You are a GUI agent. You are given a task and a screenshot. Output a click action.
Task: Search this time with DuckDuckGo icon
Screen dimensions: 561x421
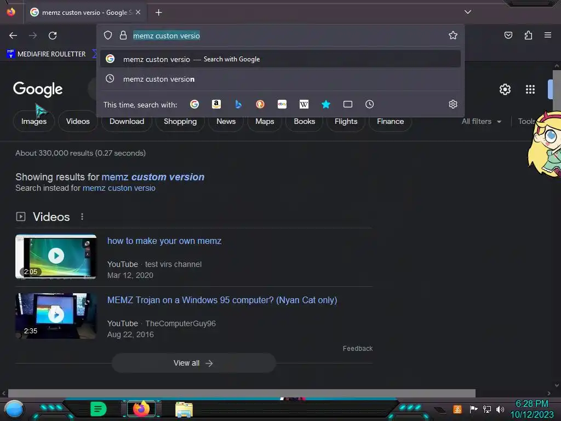click(260, 104)
